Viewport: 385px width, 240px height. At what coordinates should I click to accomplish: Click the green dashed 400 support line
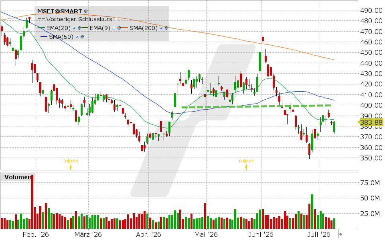(257, 106)
